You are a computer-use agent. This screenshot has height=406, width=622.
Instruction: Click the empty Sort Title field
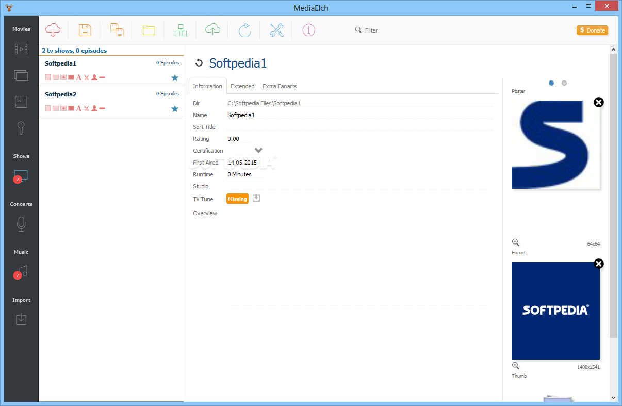click(360, 127)
